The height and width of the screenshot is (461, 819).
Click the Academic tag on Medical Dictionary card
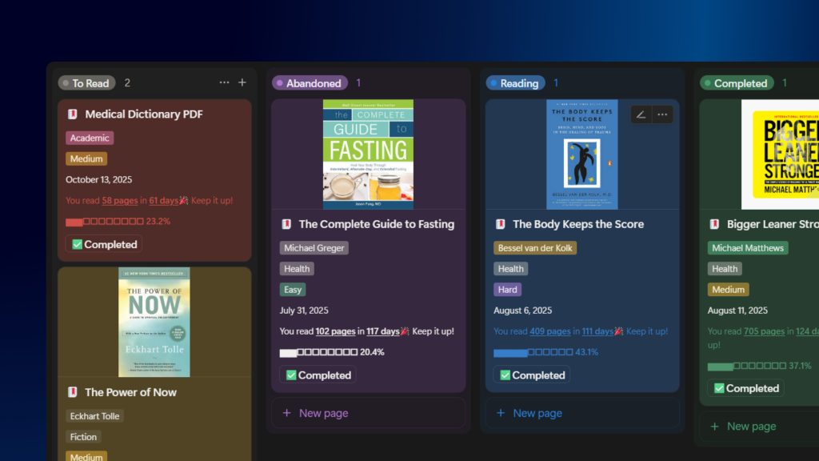[x=90, y=138]
